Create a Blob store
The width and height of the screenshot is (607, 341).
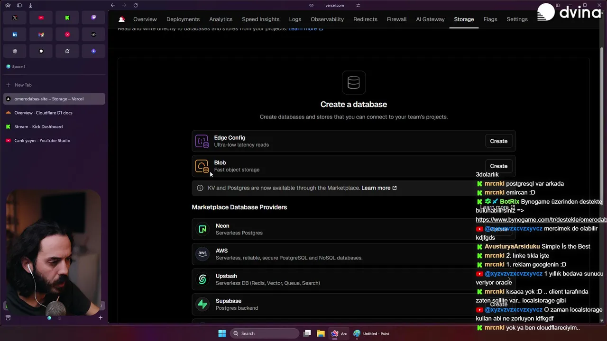click(x=498, y=166)
